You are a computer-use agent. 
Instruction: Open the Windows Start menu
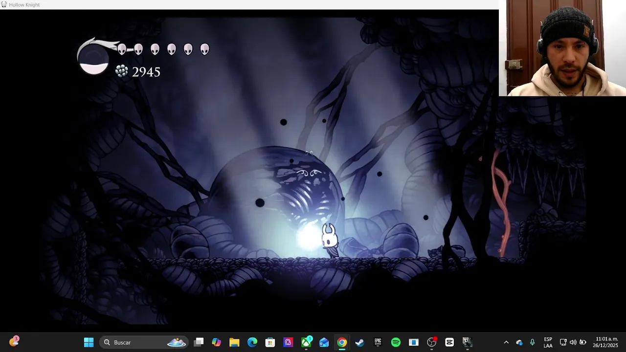89,342
